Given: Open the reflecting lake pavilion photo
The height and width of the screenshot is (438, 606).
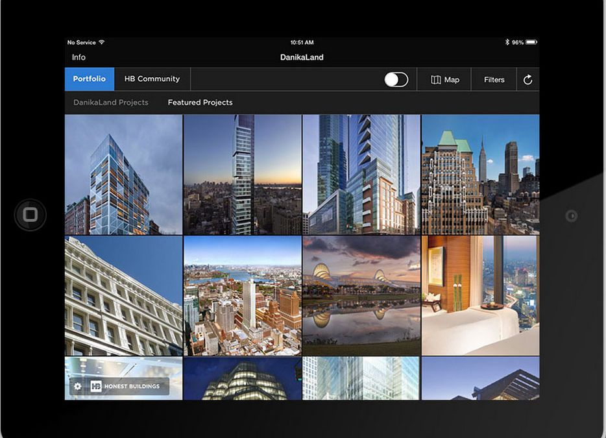Looking at the screenshot, I should pos(361,296).
